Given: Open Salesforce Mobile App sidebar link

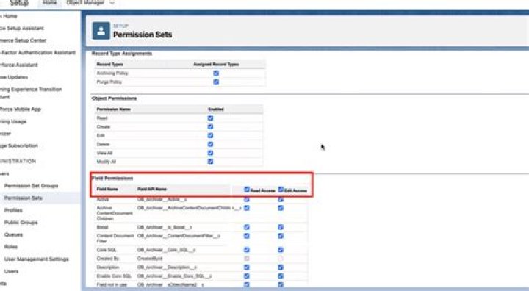Looking at the screenshot, I should coord(21,109).
